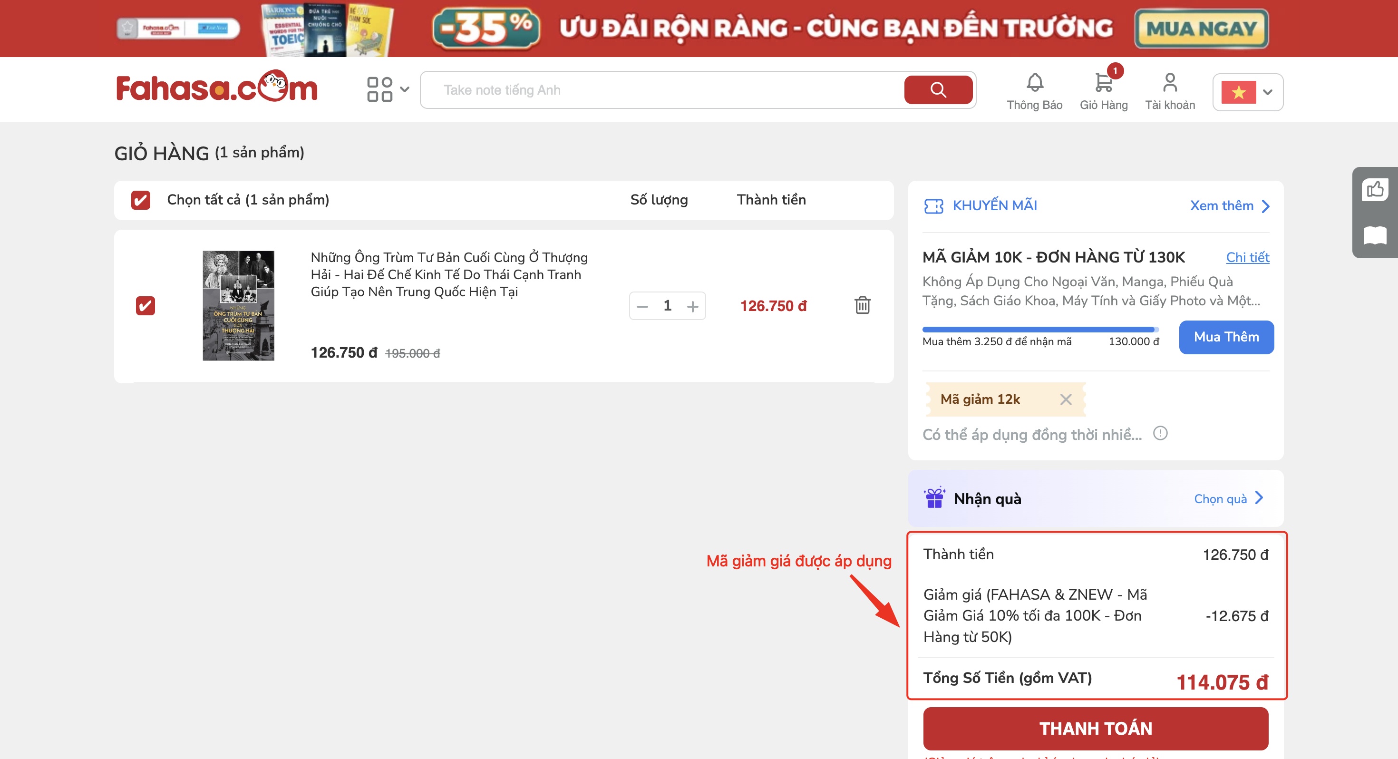Uncheck the book item checkbox
Image resolution: width=1398 pixels, height=759 pixels.
click(x=146, y=306)
